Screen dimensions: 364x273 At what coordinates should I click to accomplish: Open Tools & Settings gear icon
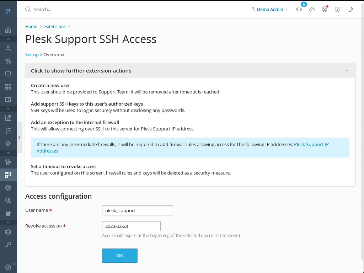[x=8, y=143]
